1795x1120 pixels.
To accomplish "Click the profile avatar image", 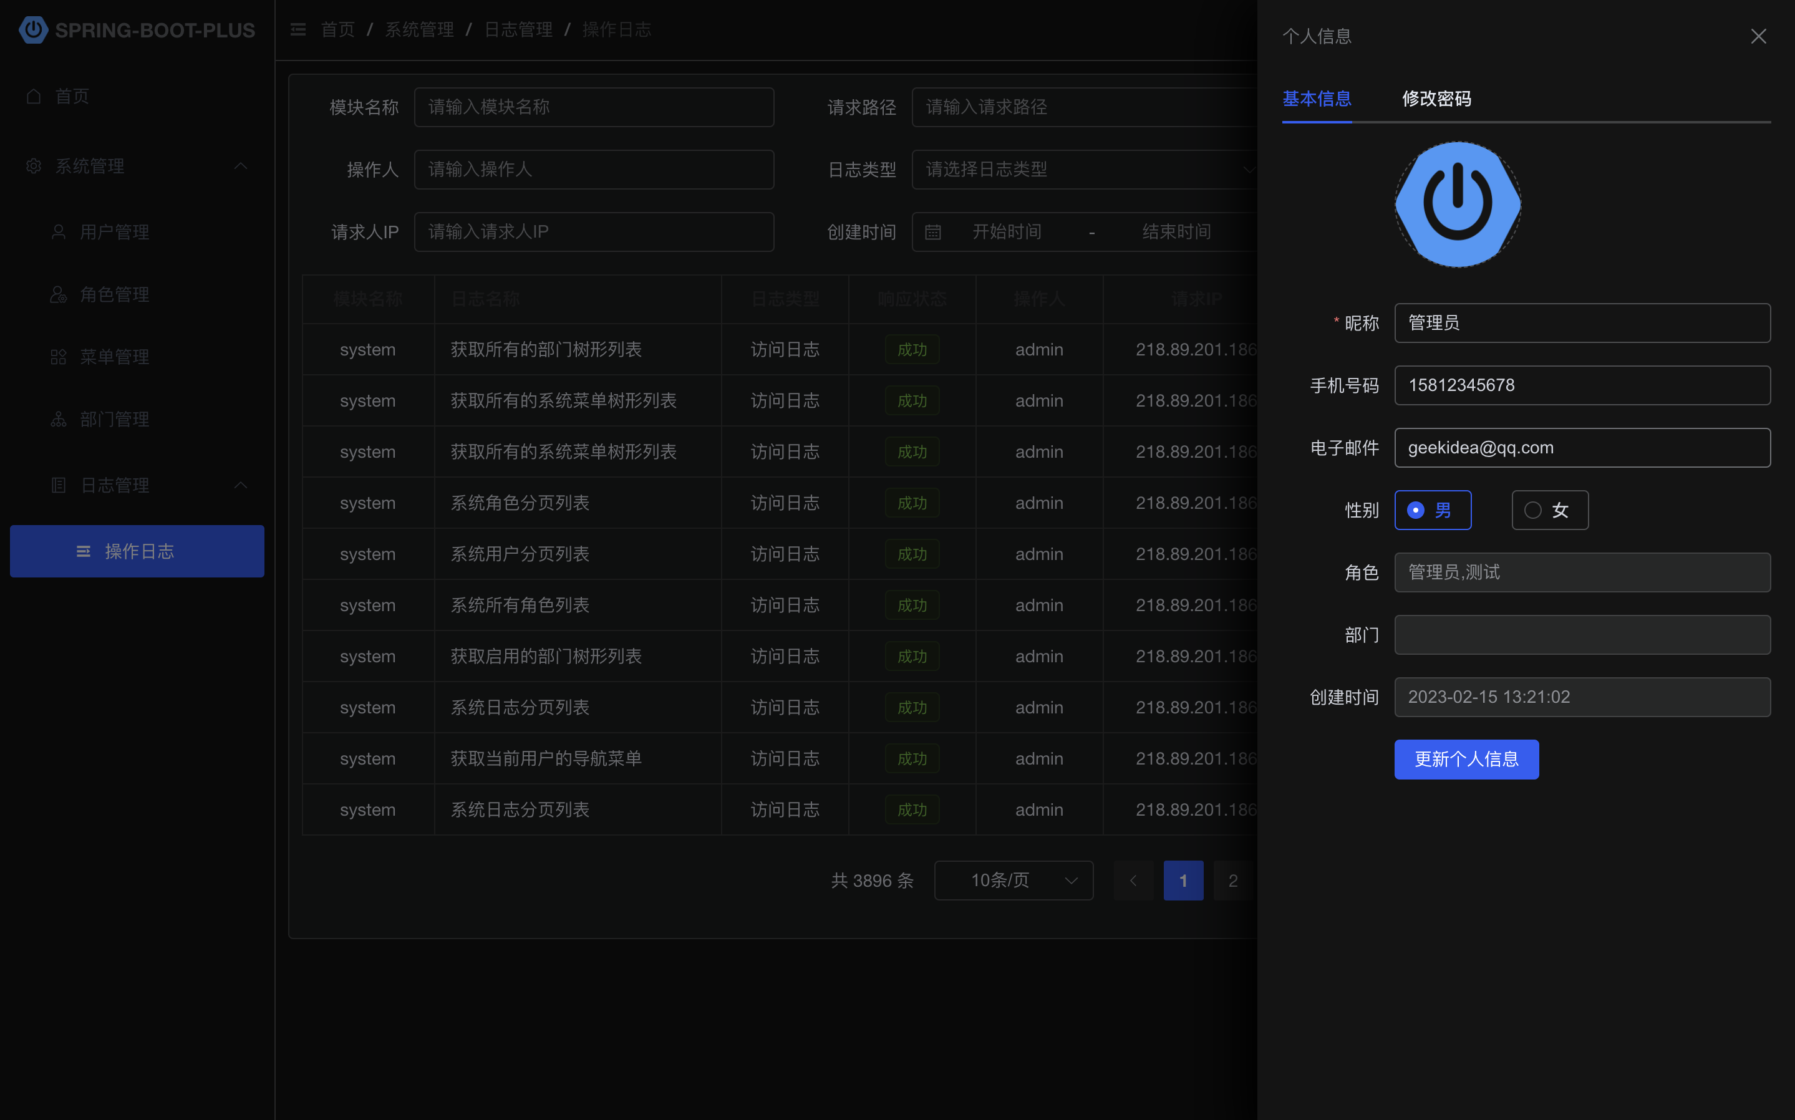I will point(1457,205).
